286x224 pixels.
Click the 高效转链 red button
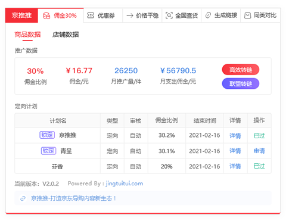click(241, 70)
